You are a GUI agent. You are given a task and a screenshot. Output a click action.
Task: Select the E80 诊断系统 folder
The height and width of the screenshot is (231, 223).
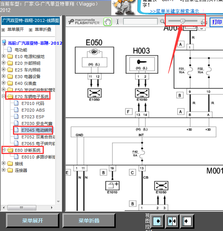[x=27, y=150]
